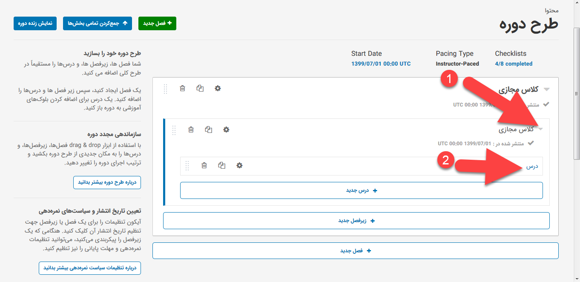Open settings gear for top-level section
Image resolution: width=580 pixels, height=282 pixels.
click(218, 88)
